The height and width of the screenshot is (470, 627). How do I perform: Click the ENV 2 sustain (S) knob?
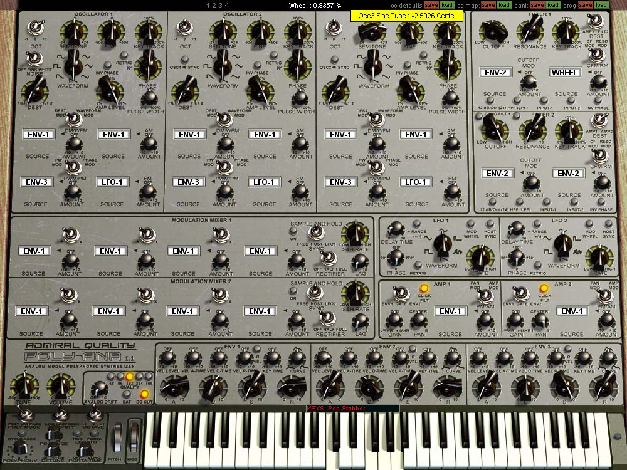(408, 387)
